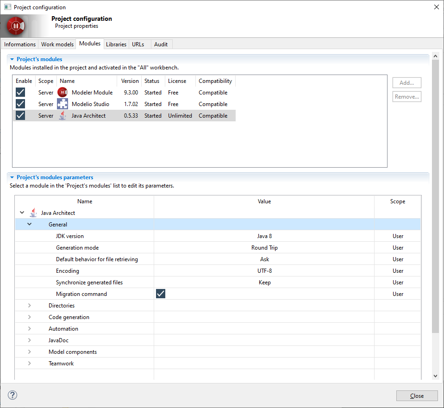Click the Modelio Studio puzzle icon
This screenshot has width=444, height=408.
(x=63, y=104)
